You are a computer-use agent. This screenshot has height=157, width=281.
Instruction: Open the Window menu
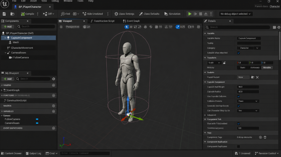(x=68, y=1)
